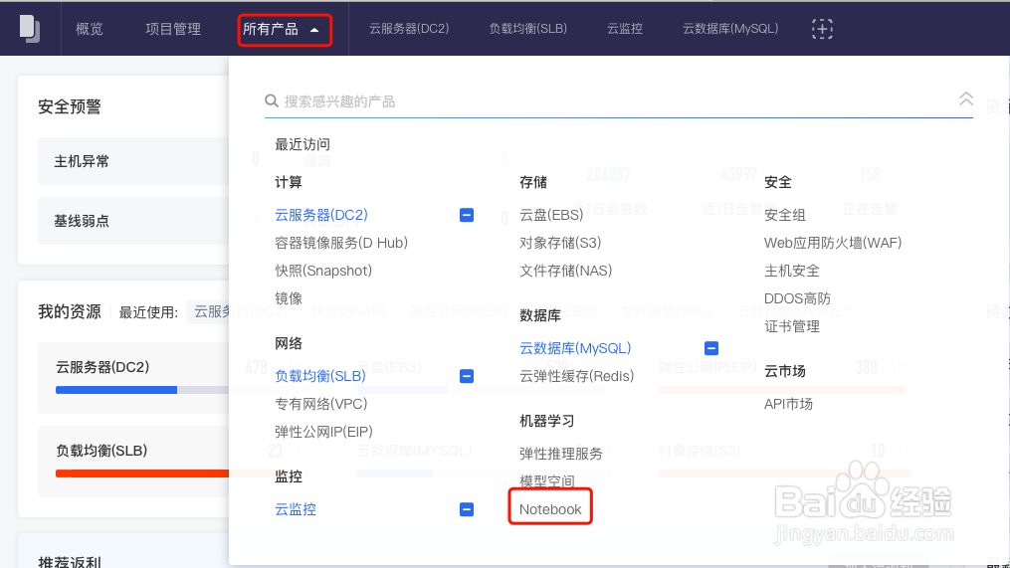
Task: Click 负载均衡(SLB) in 我的资源 card
Action: [x=101, y=451]
